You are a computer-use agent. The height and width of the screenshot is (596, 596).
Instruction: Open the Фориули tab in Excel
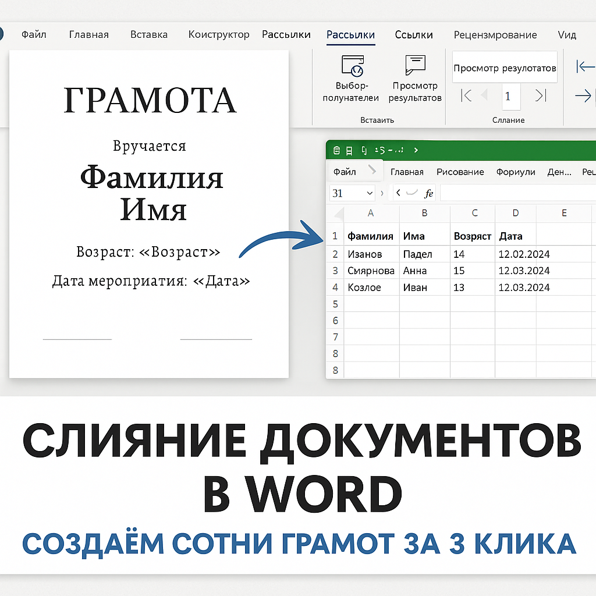click(x=516, y=172)
